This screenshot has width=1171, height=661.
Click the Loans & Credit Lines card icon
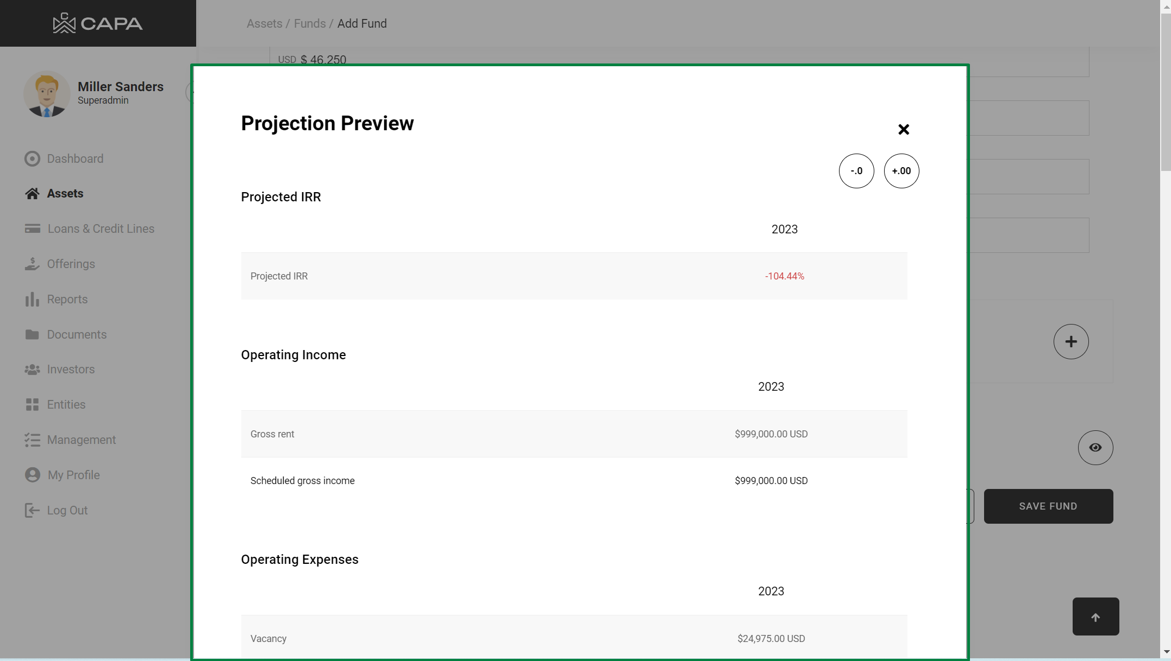pos(32,228)
